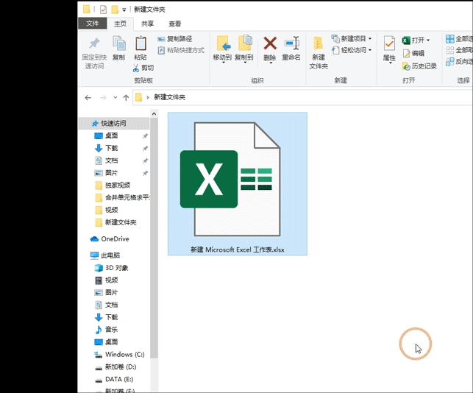
Task: Open pinned Documents (文档) under Quick access
Action: click(111, 160)
